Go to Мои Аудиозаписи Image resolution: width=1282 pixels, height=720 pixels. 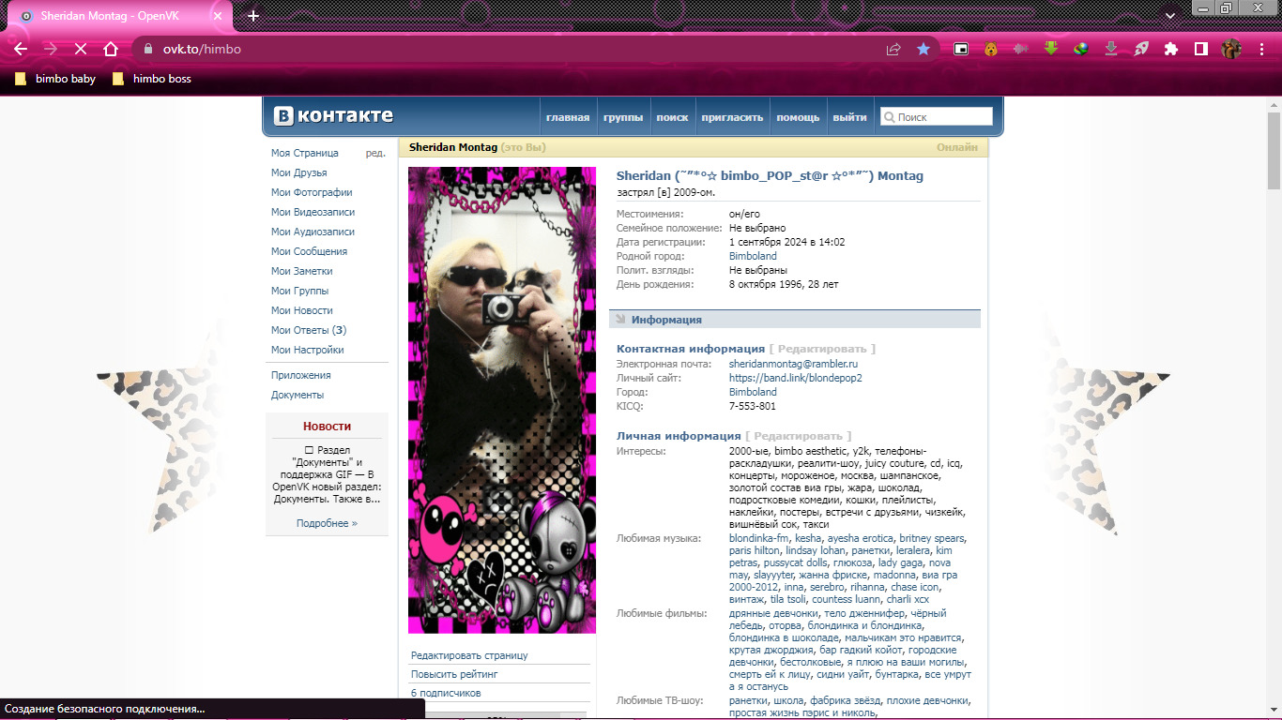[313, 232]
